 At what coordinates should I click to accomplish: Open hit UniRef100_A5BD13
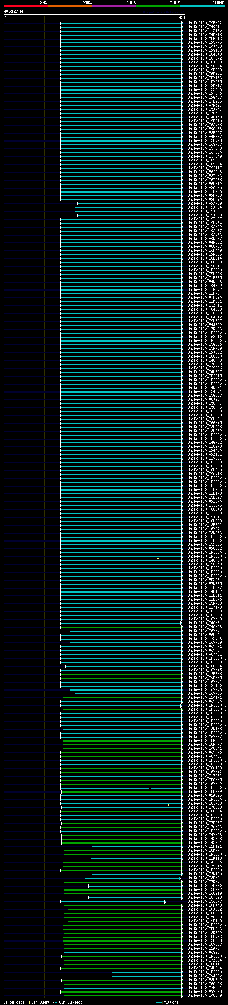tap(204, 39)
